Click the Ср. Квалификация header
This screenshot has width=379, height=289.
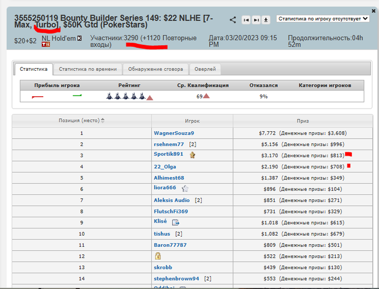[203, 85]
